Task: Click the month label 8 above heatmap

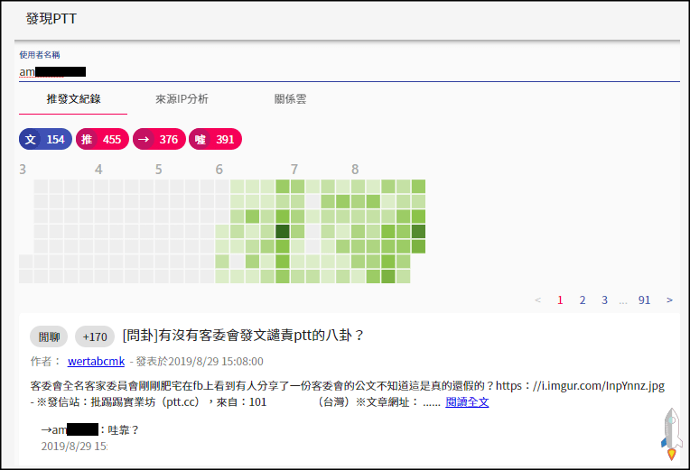Action: (x=355, y=170)
